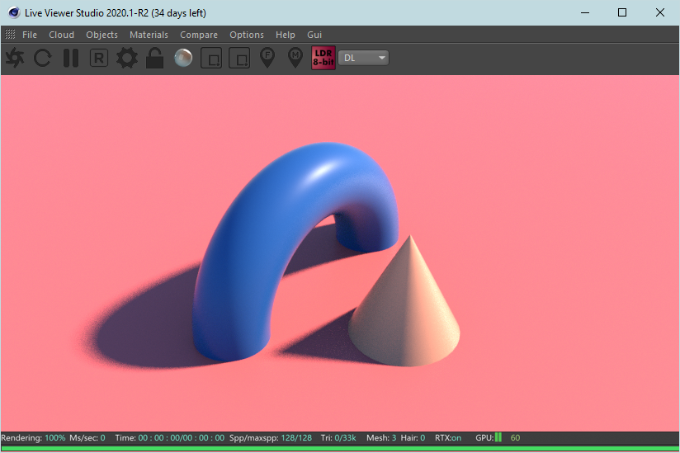Click the green render progress bar

[340, 449]
